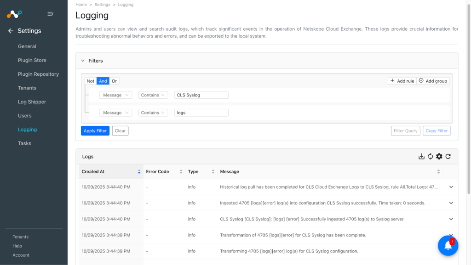Open Tenants under Settings in the sidebar
Screen dimensions: 471x265
(27, 88)
